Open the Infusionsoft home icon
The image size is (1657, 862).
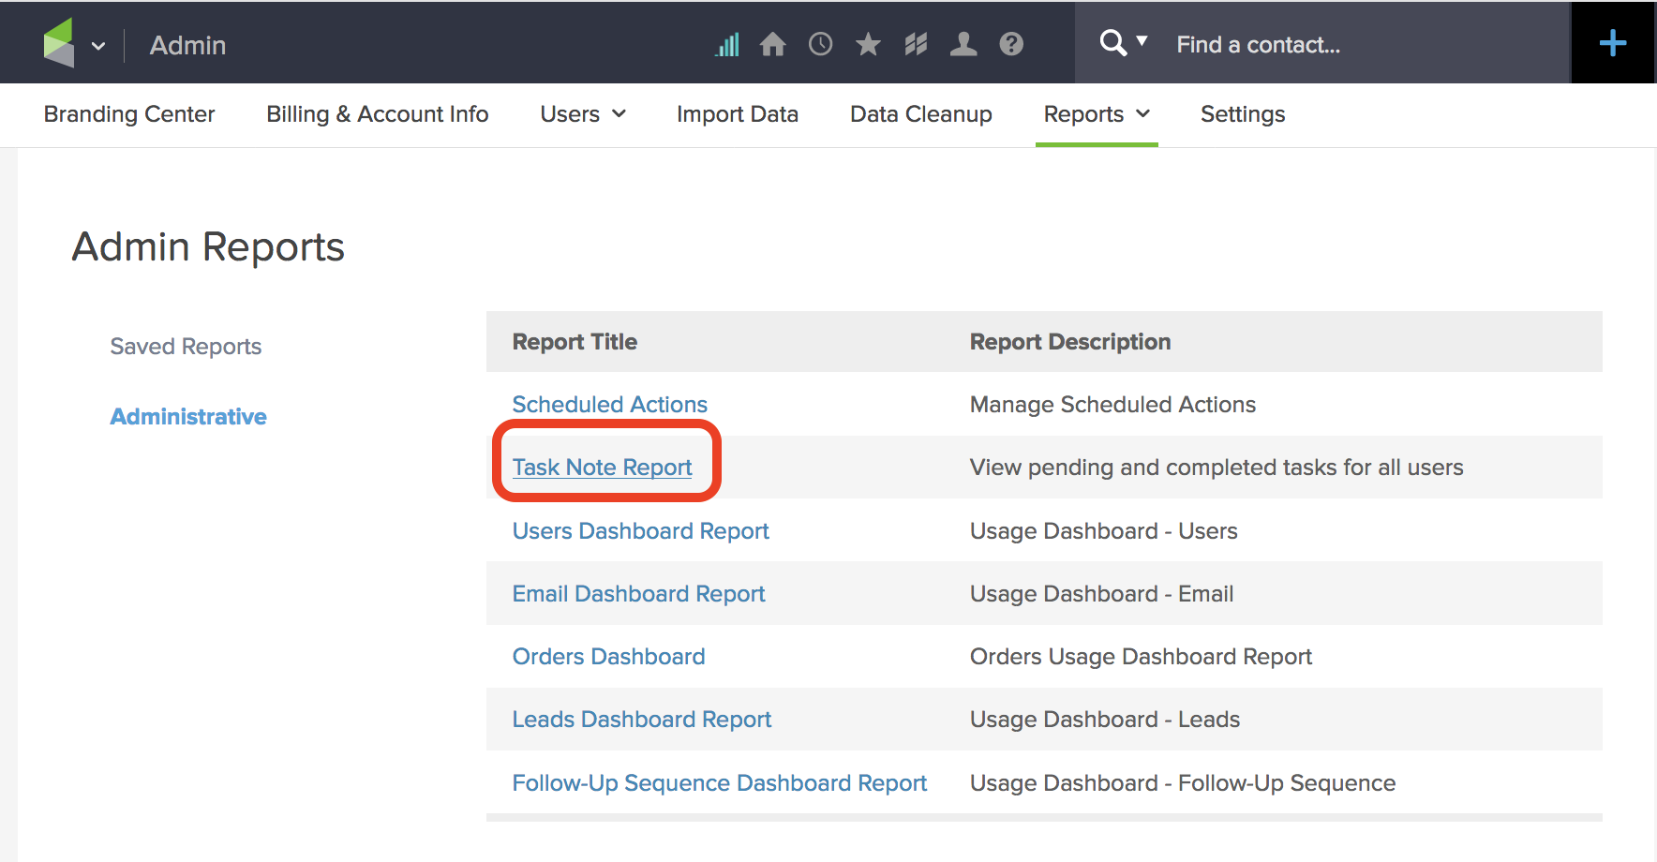pos(773,43)
